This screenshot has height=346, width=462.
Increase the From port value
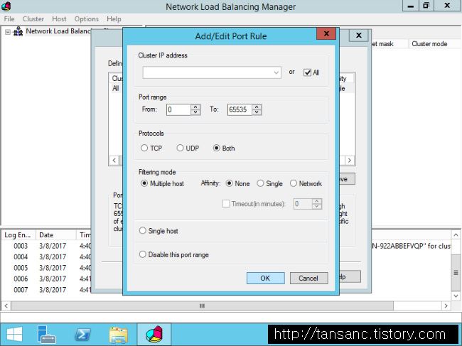click(195, 107)
